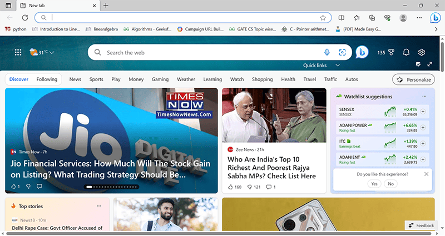This screenshot has width=445, height=236.
Task: Open the Money category tab
Action: [x=136, y=79]
